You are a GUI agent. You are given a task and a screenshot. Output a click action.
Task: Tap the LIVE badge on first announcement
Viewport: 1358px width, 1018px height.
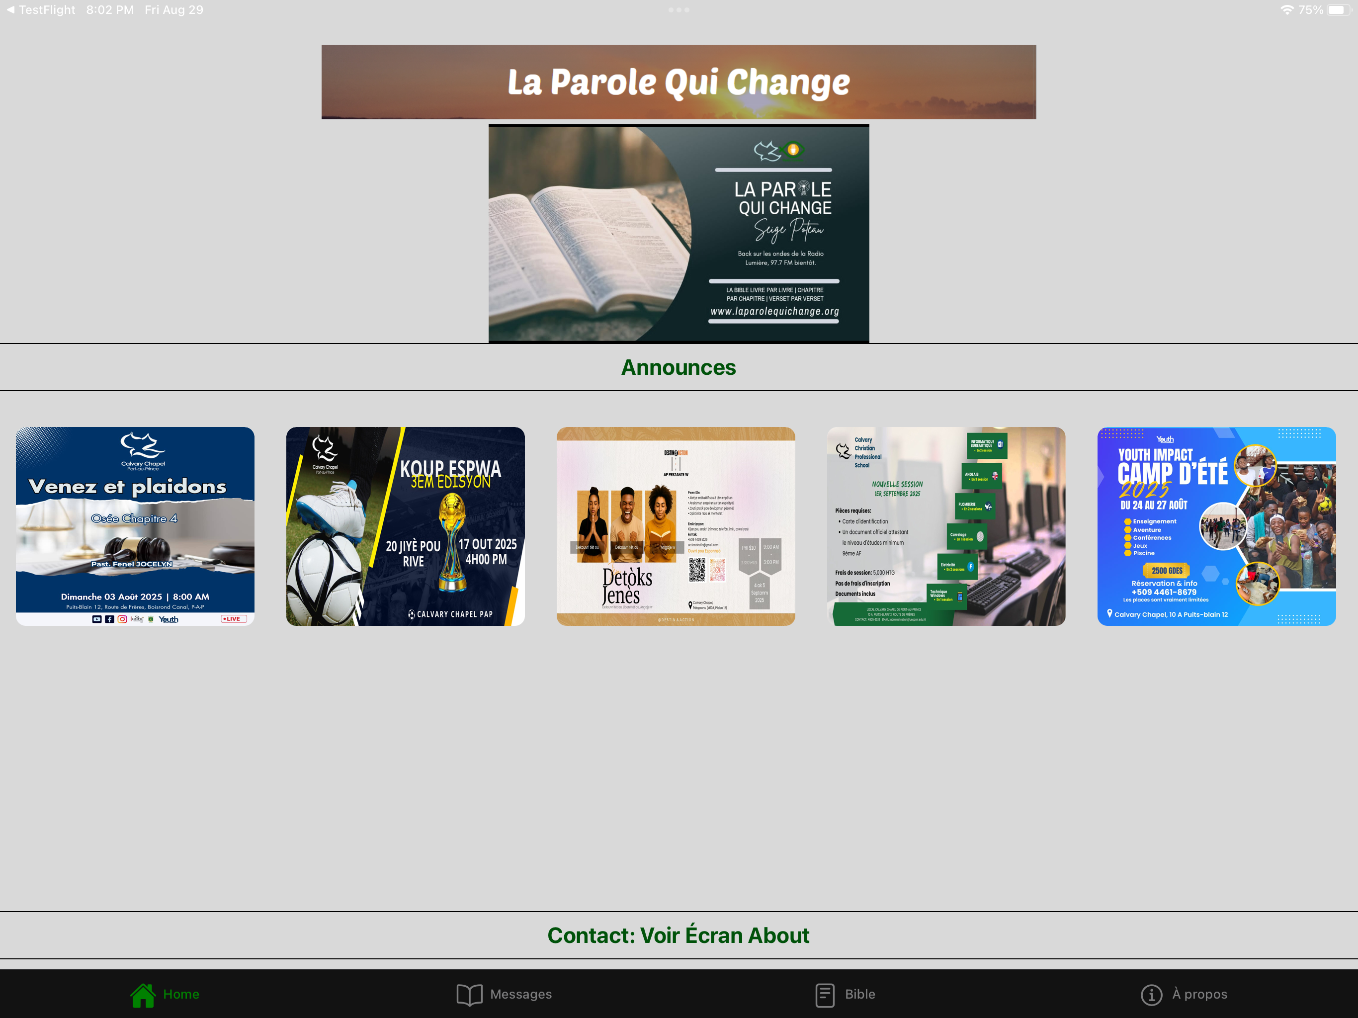pos(233,619)
